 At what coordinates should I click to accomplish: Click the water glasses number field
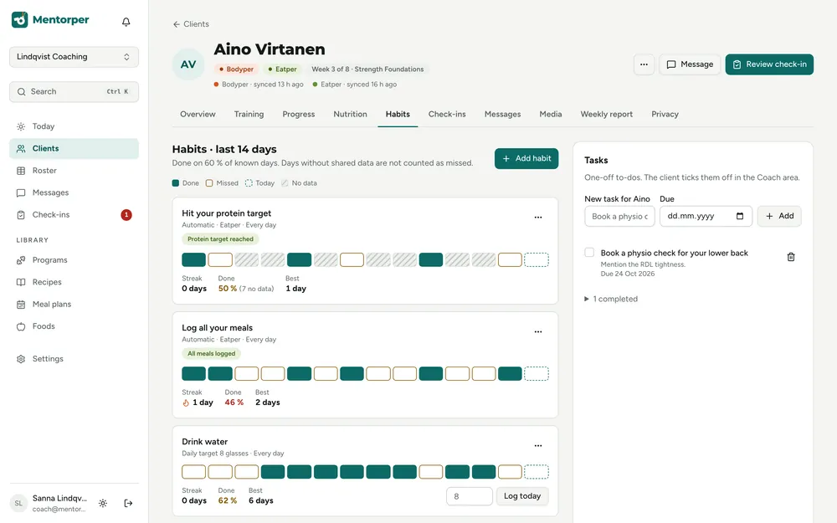pos(470,496)
